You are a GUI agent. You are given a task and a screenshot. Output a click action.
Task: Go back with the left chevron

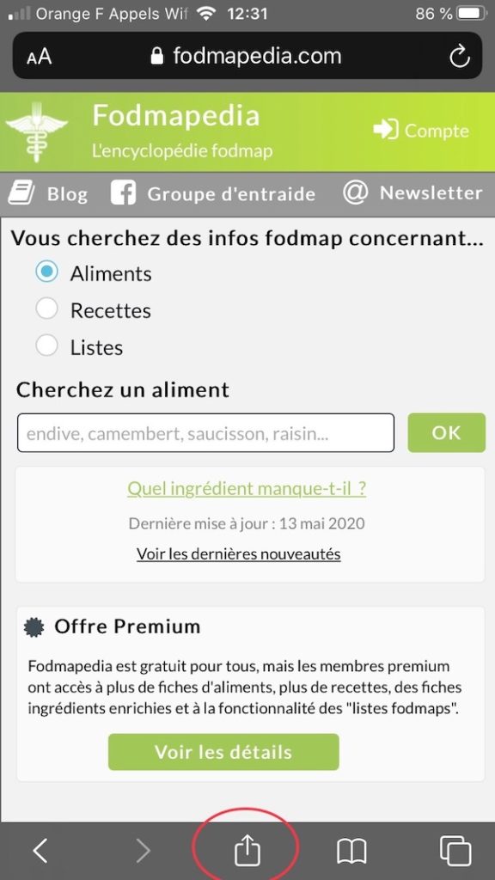(x=40, y=851)
